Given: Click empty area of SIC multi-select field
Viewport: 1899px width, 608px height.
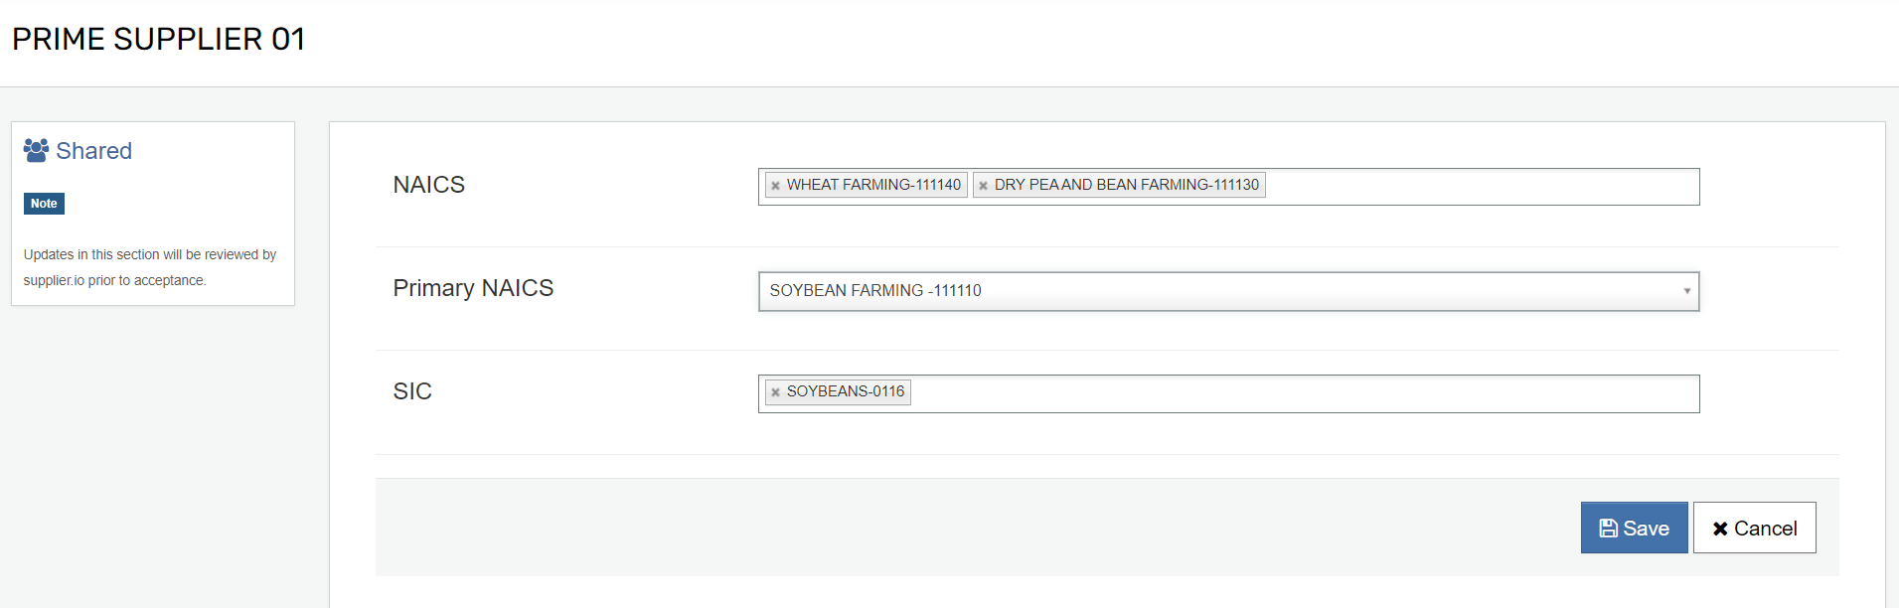Looking at the screenshot, I should 1304,393.
